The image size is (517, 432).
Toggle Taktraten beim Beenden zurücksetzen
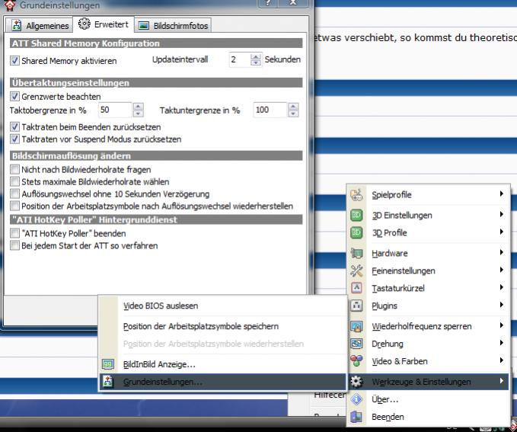(x=14, y=126)
